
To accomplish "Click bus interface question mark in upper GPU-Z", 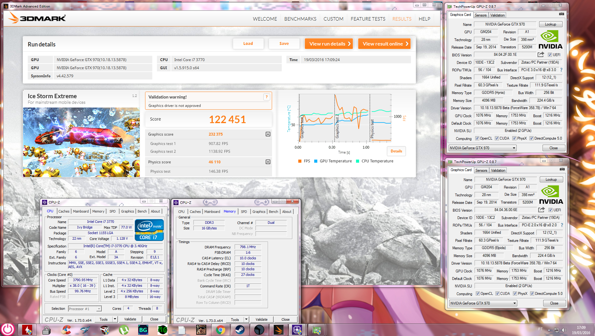I will click(x=561, y=70).
